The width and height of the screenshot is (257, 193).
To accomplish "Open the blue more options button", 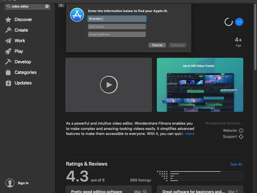I will point(239,22).
